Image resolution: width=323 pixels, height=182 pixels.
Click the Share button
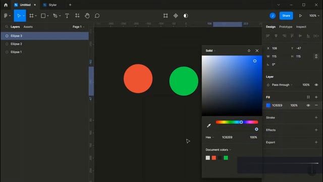click(286, 16)
